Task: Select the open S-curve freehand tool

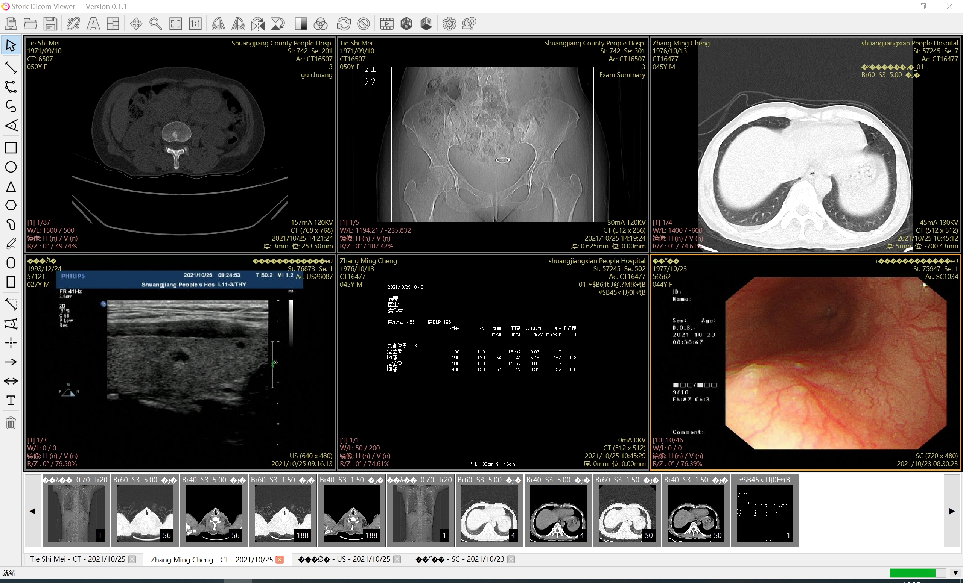Action: [x=11, y=106]
